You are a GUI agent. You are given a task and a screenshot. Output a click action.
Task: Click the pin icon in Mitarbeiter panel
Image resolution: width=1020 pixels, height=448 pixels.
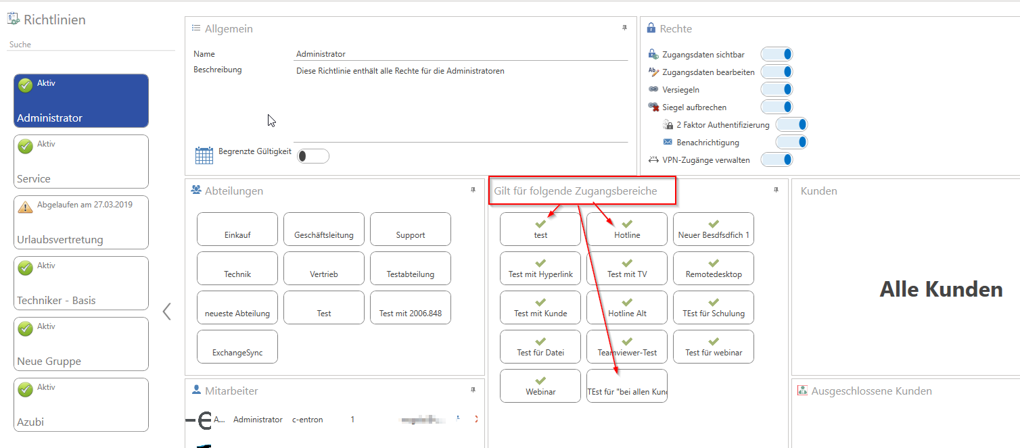pos(473,390)
